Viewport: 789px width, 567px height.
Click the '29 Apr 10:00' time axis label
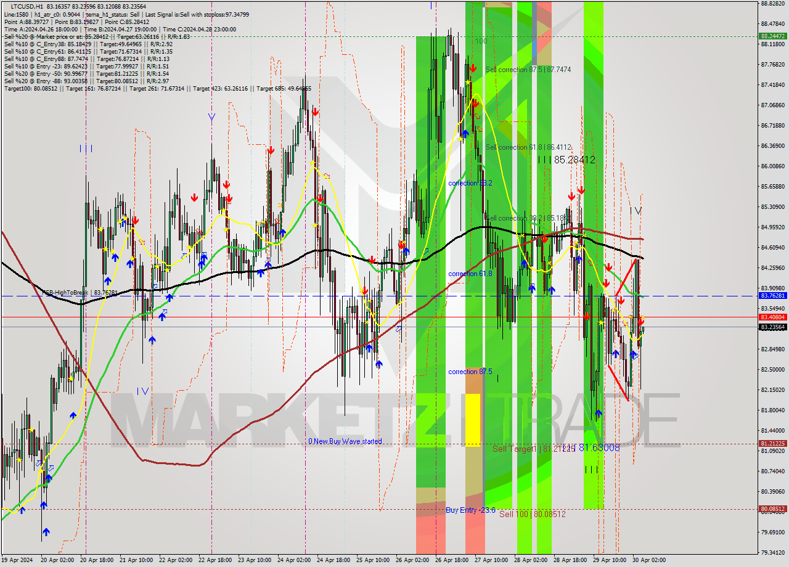tap(610, 560)
